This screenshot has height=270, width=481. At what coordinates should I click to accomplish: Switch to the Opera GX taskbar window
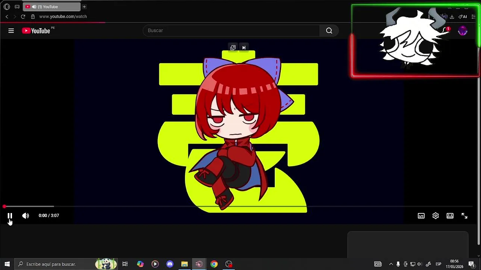click(x=199, y=264)
